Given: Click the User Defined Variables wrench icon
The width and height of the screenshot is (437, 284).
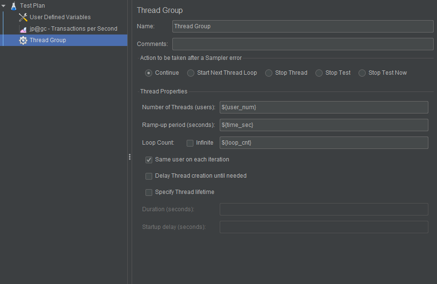Looking at the screenshot, I should pyautogui.click(x=23, y=17).
